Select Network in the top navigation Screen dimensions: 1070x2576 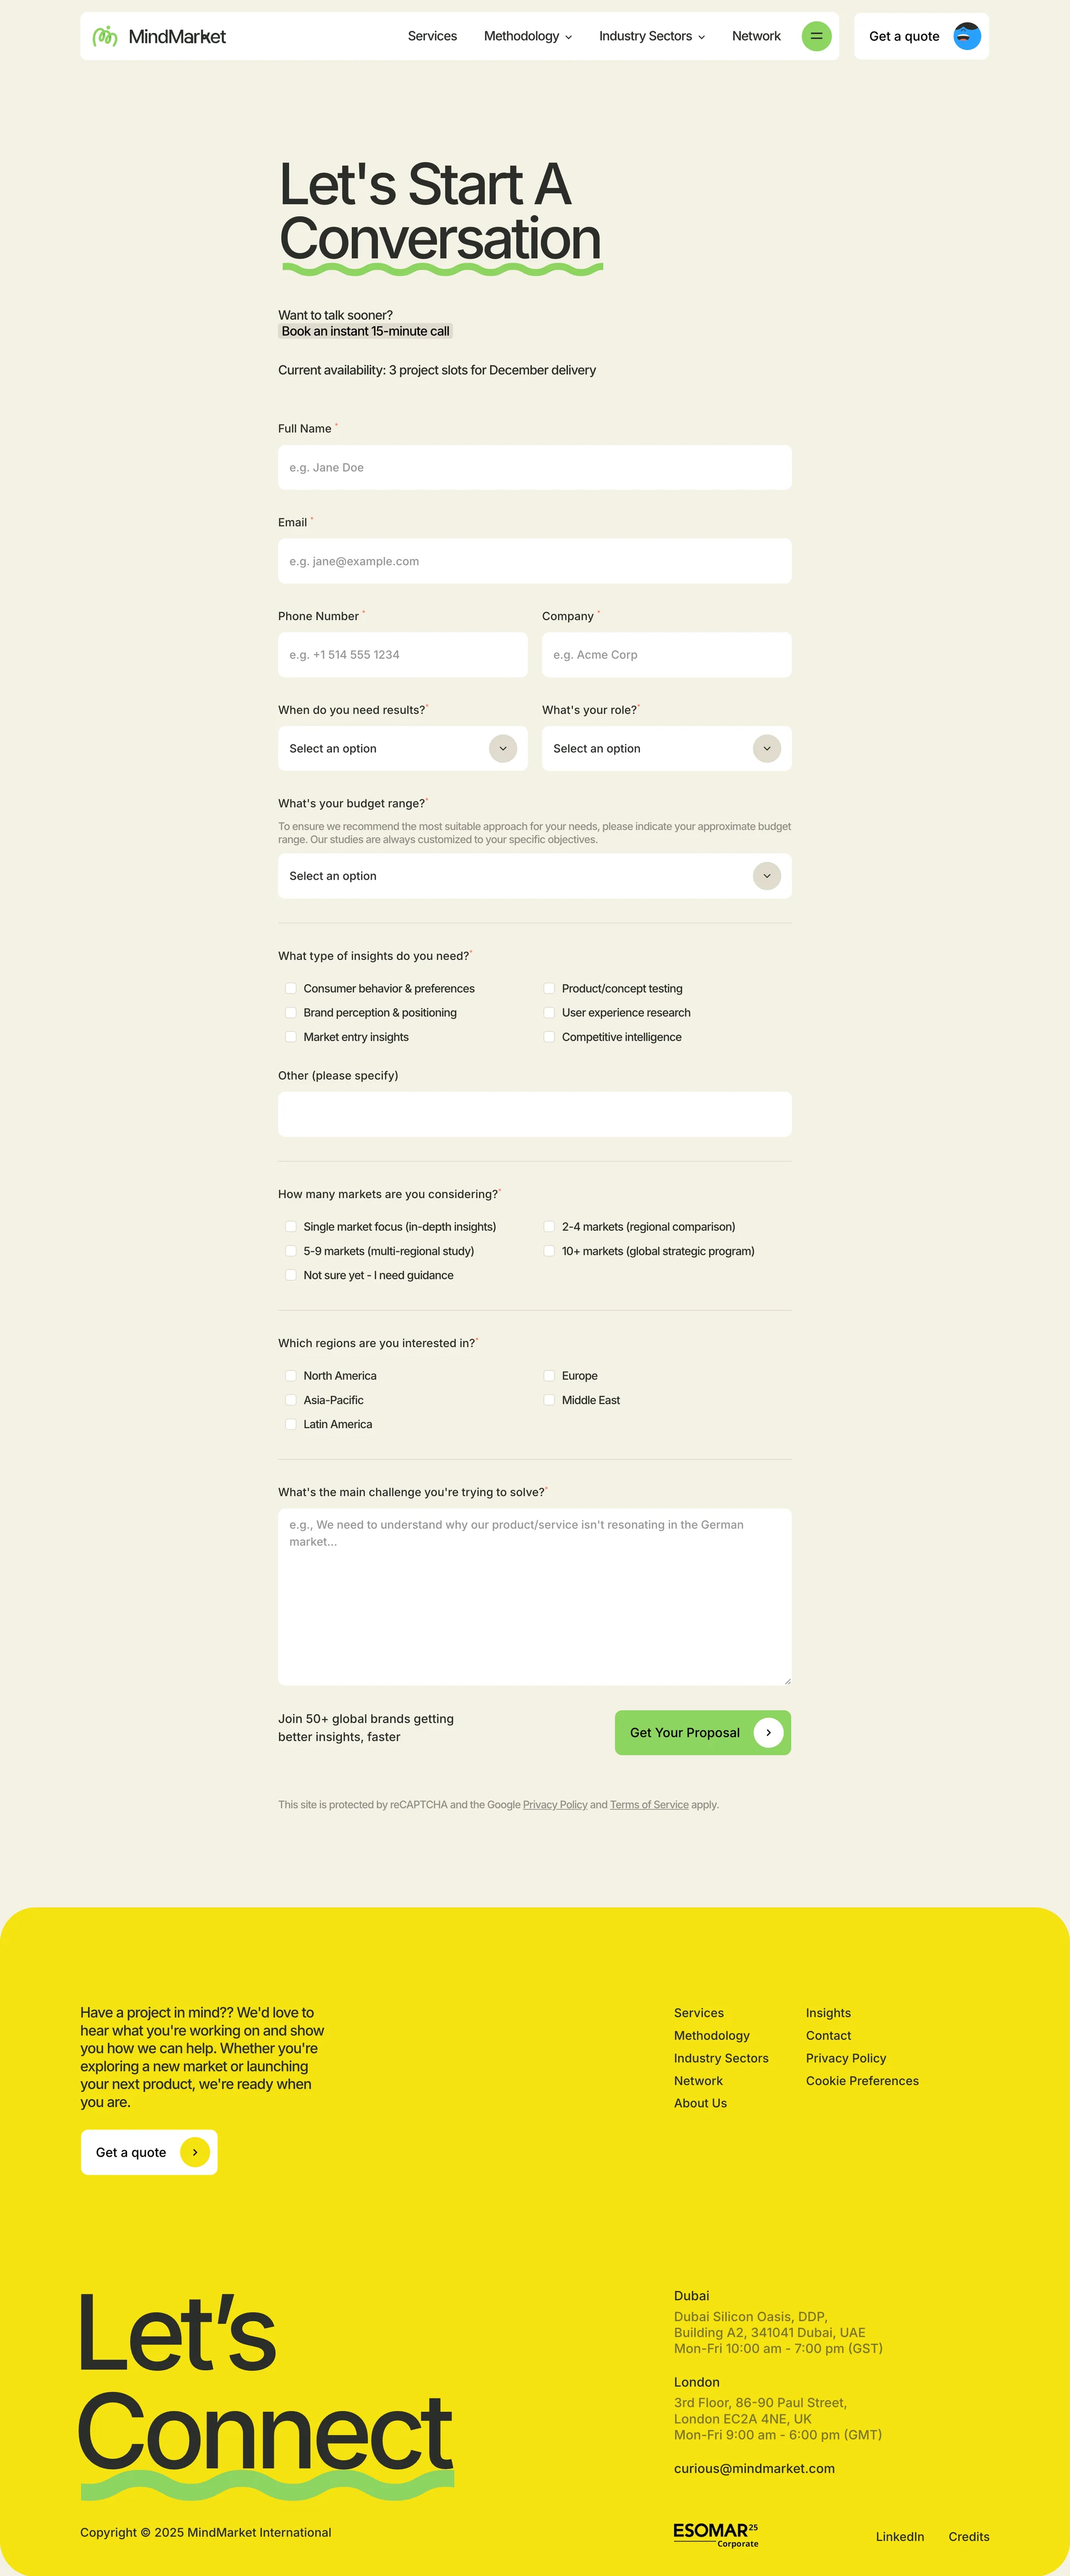[756, 36]
